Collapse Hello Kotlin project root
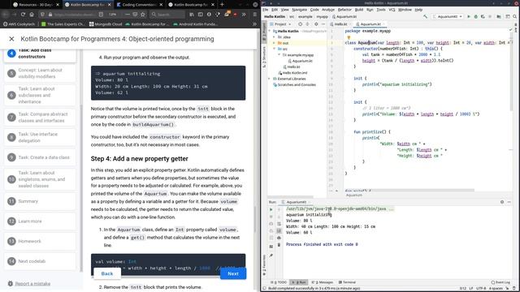 pos(270,31)
